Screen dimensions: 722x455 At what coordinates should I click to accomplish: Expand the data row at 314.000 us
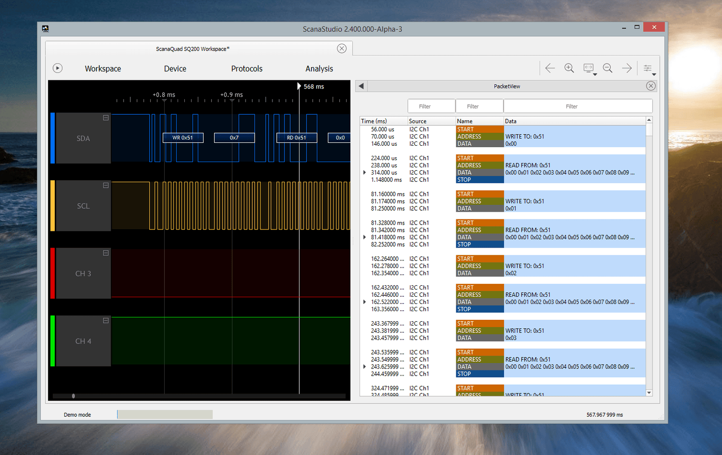(x=364, y=173)
